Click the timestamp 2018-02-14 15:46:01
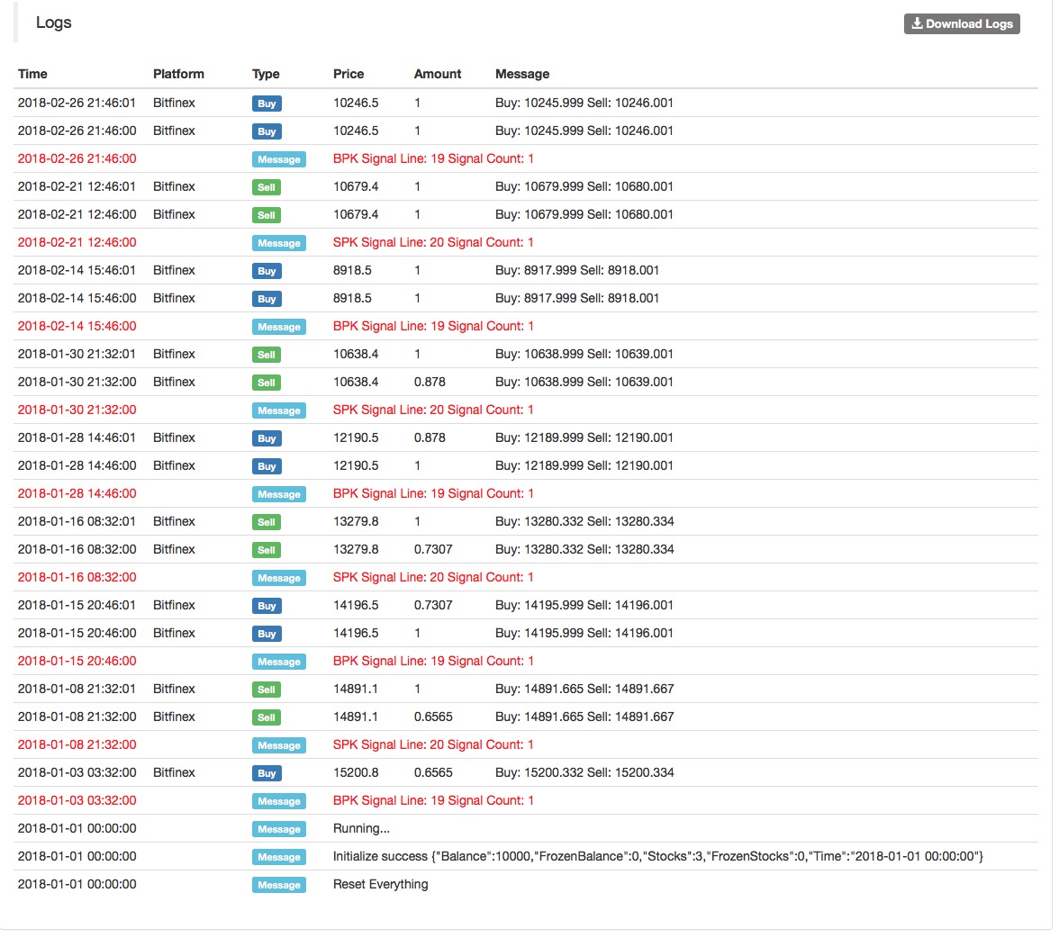The width and height of the screenshot is (1059, 938). [77, 270]
